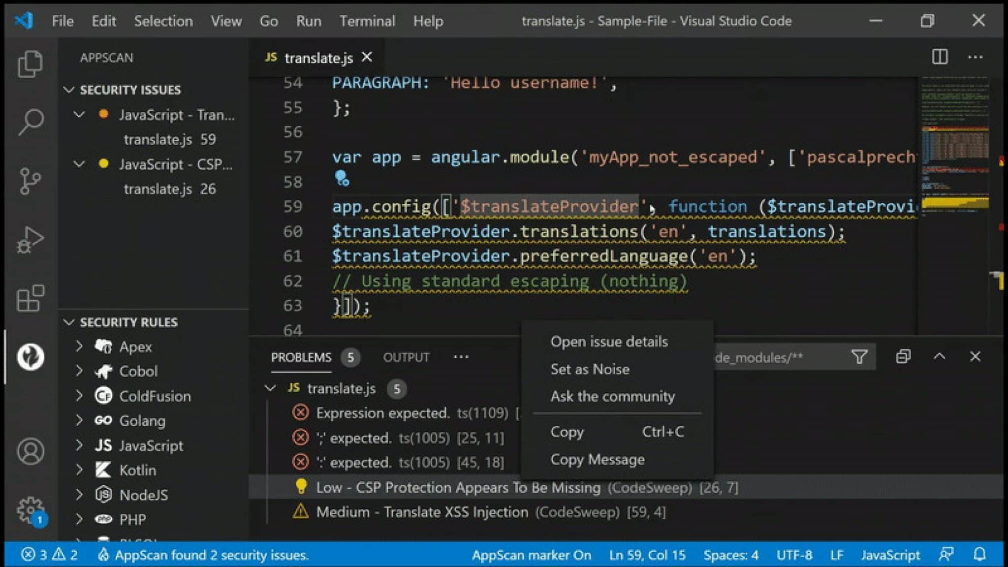Click Open issue details menu entry
Screen dimensions: 1008x567
609,342
